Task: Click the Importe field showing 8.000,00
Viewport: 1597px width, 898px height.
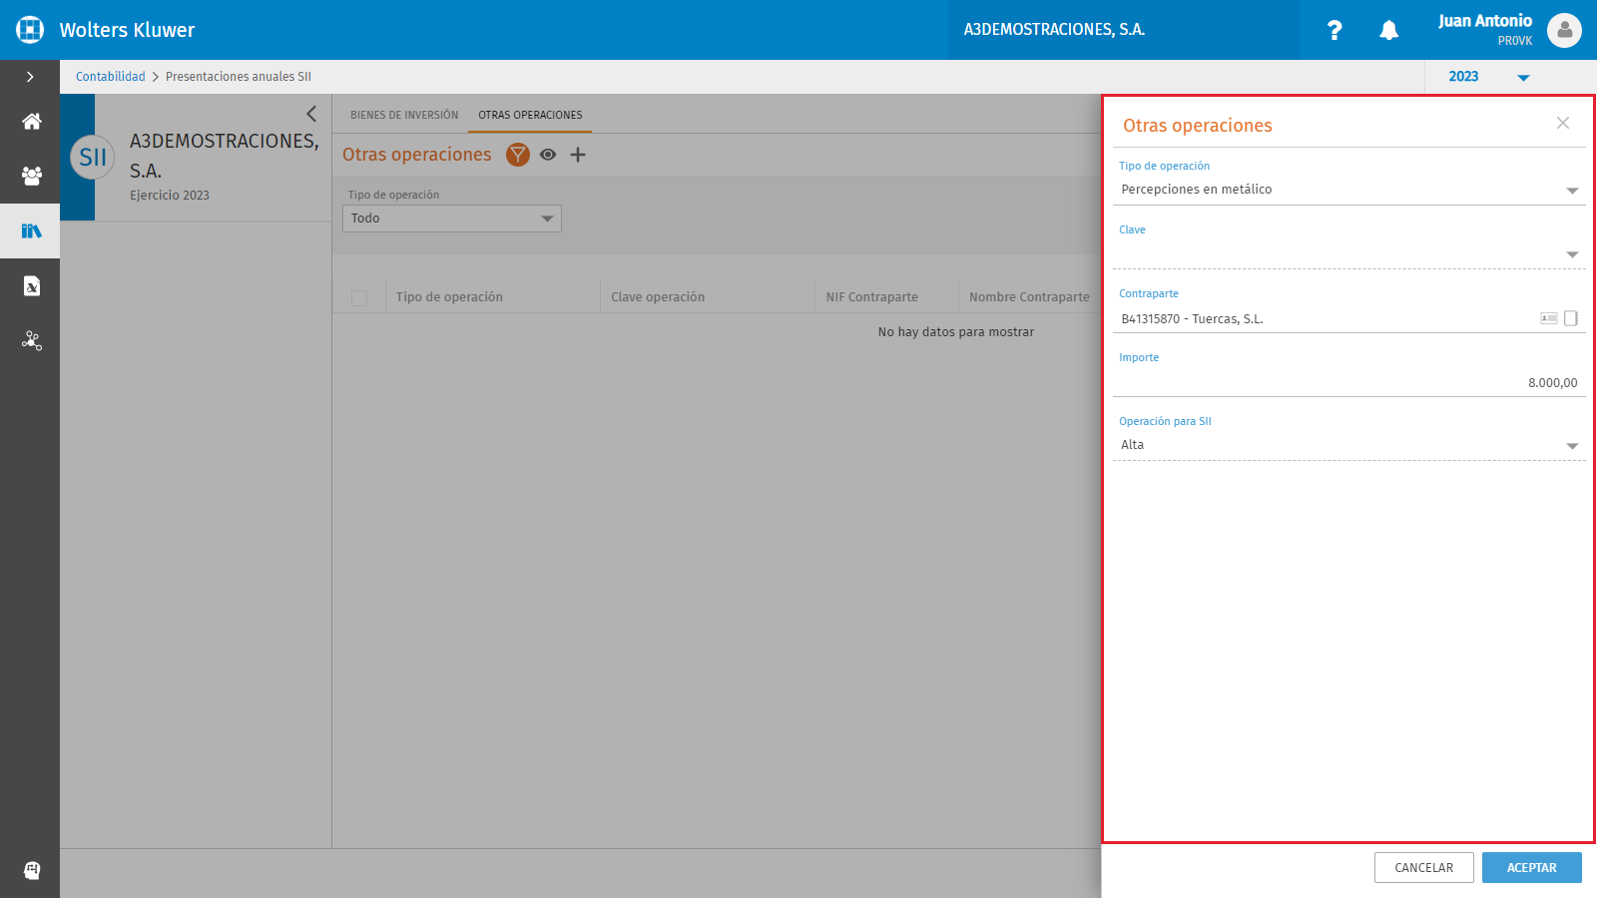Action: point(1349,383)
